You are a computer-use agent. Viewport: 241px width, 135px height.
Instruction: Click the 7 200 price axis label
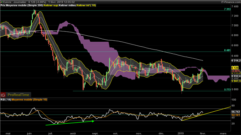(235, 16)
